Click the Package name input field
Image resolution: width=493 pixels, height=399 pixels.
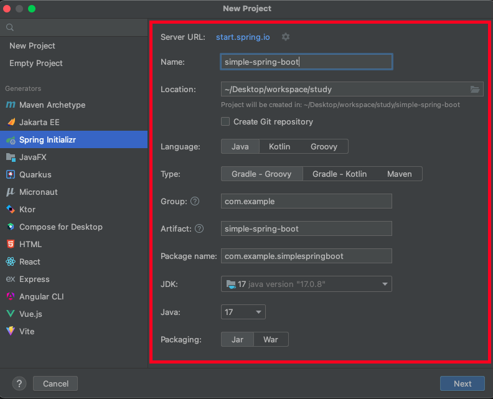pos(306,256)
